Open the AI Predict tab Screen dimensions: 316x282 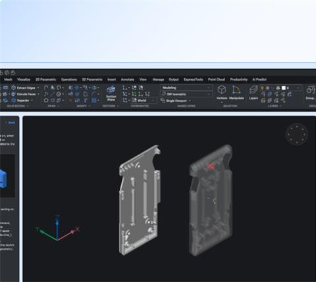(259, 80)
